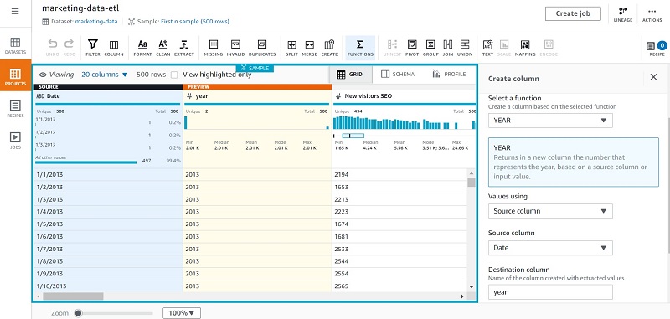The width and height of the screenshot is (670, 319).
Task: Open the marketing-data dataset link
Action: pyautogui.click(x=96, y=22)
